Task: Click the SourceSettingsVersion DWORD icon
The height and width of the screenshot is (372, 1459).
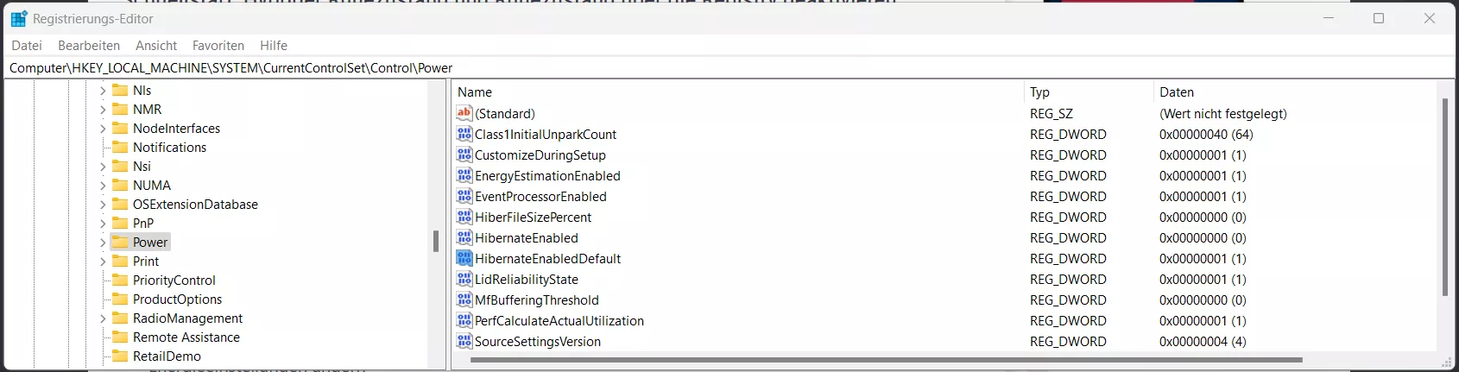Action: coord(464,341)
